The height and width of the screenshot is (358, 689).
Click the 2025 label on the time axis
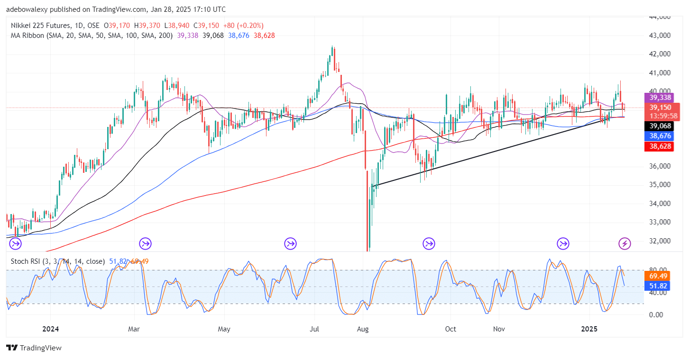(589, 328)
